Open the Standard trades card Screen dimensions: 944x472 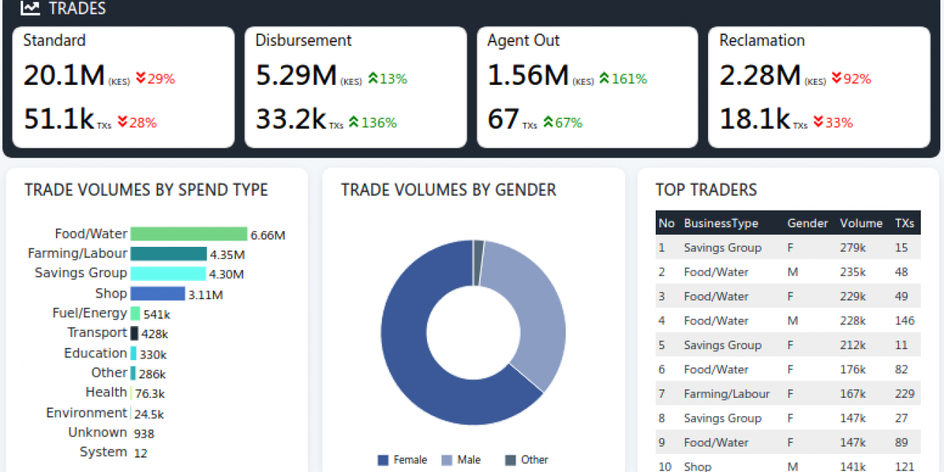123,87
